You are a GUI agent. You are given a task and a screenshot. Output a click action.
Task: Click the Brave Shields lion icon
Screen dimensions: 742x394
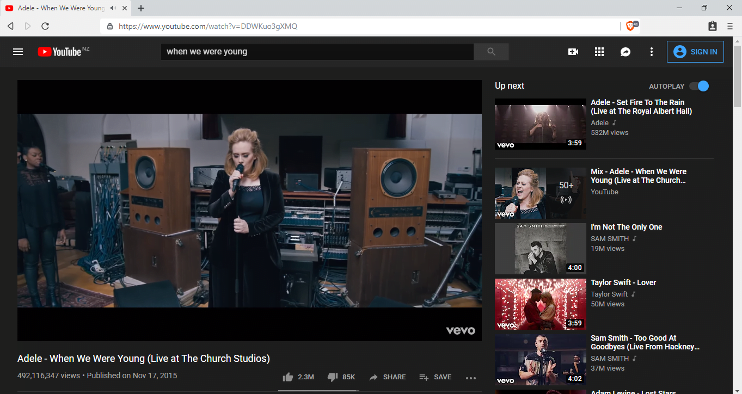coord(630,26)
